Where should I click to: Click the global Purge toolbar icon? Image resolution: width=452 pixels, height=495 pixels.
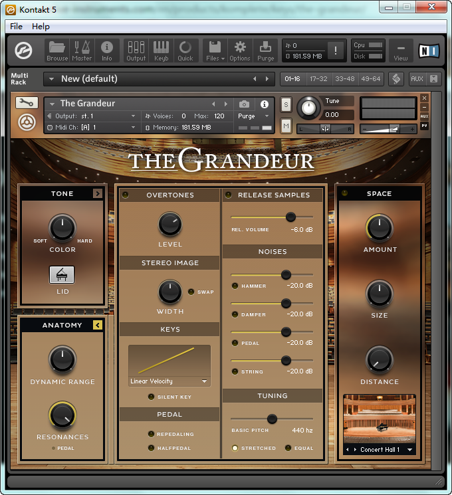coord(265,50)
